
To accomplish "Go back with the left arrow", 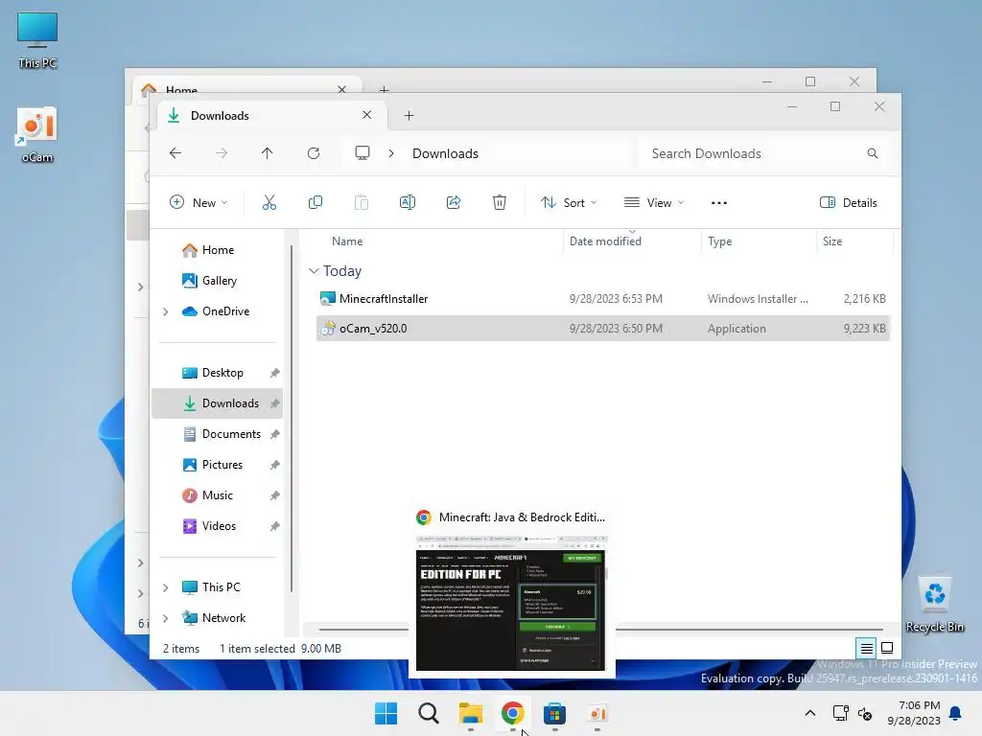I will 175,153.
